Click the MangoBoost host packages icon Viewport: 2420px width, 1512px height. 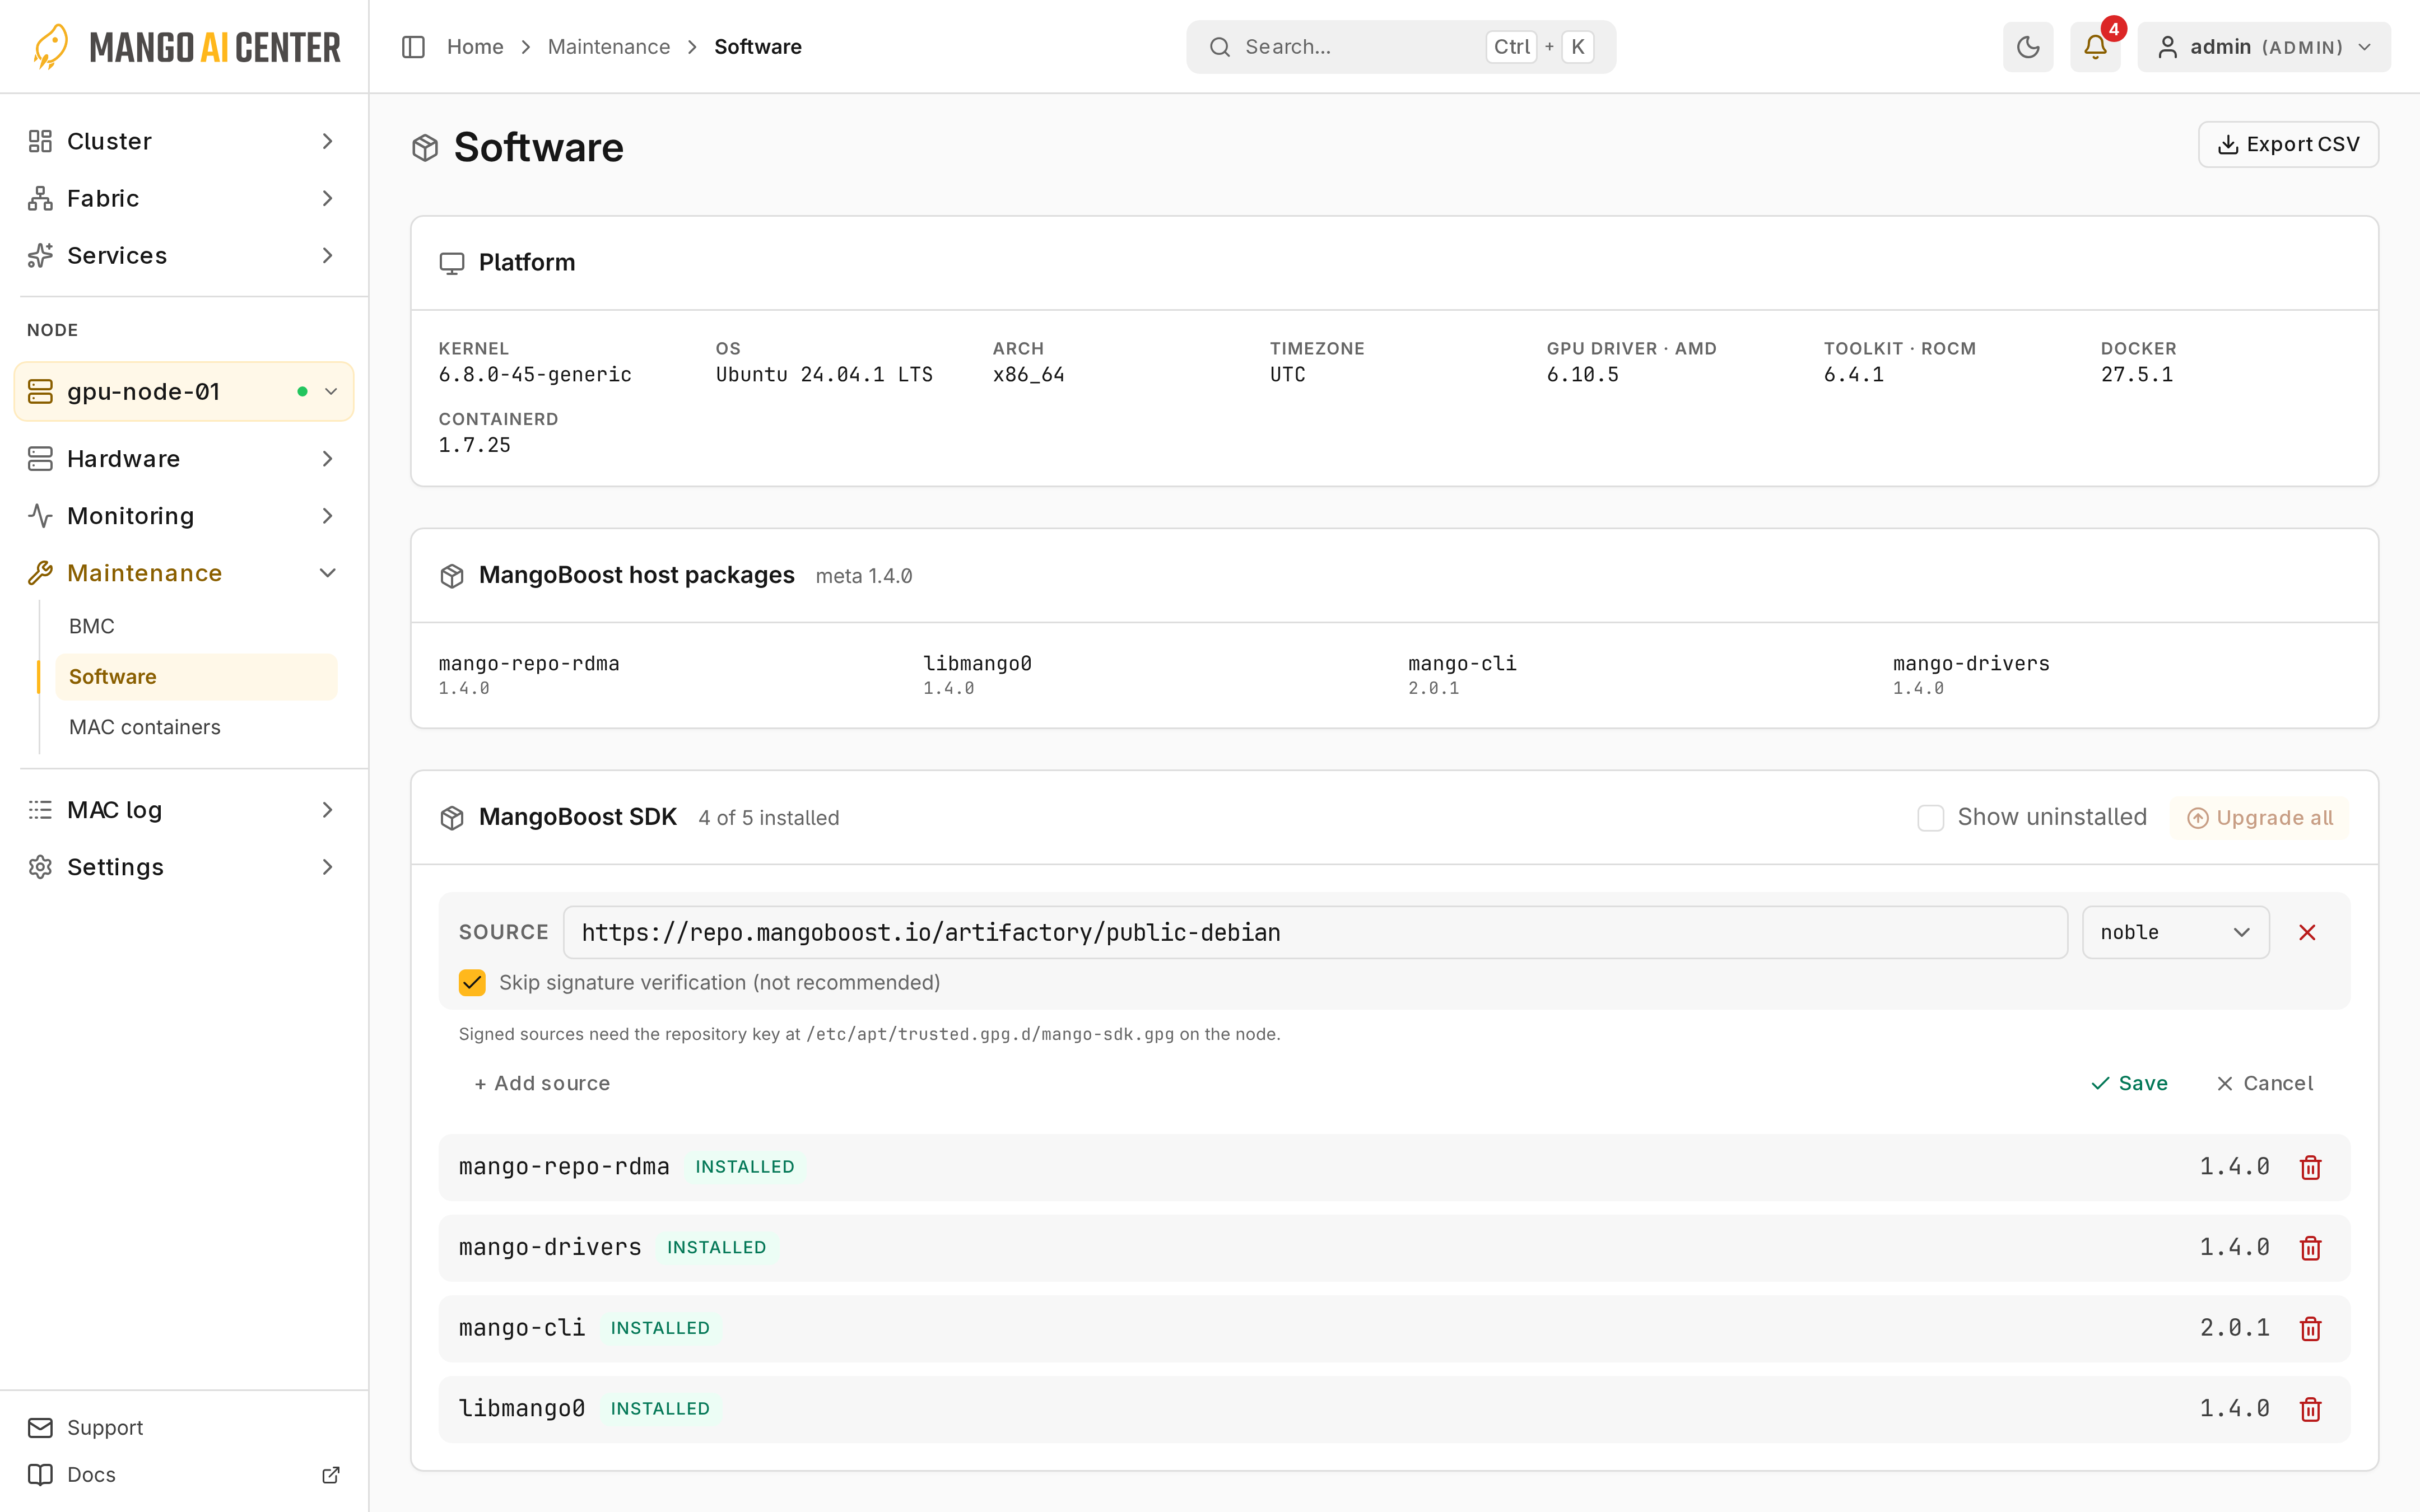coord(452,575)
